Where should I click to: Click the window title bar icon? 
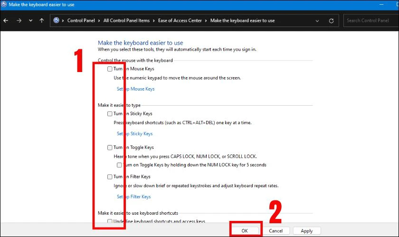[x=4, y=4]
